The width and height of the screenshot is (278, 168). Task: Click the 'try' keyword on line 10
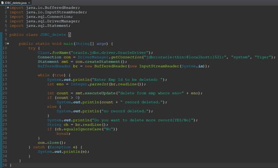32,48
